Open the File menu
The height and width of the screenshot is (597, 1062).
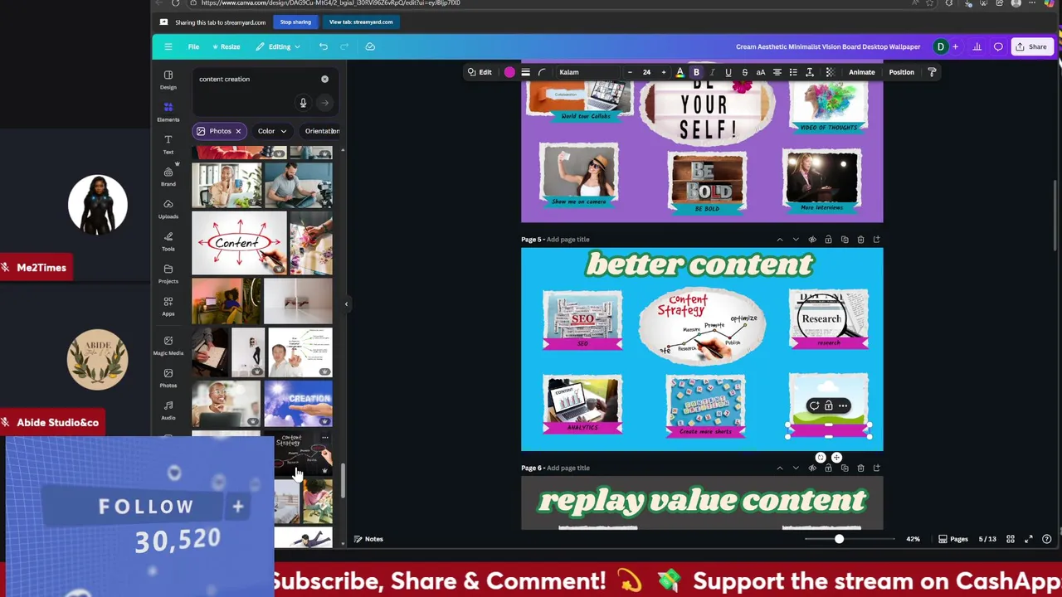click(193, 46)
